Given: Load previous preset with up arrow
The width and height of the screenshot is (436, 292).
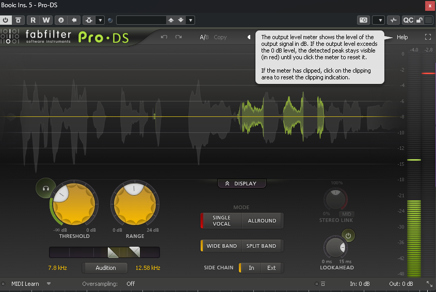Looking at the screenshot, I should (x=171, y=20).
